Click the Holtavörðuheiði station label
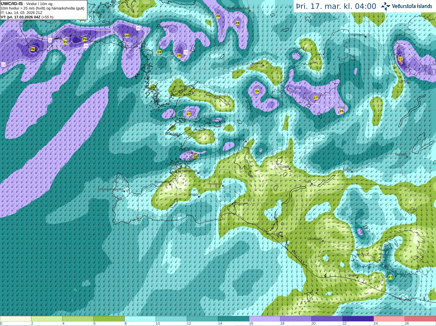The image size is (436, 326). tap(238, 9)
